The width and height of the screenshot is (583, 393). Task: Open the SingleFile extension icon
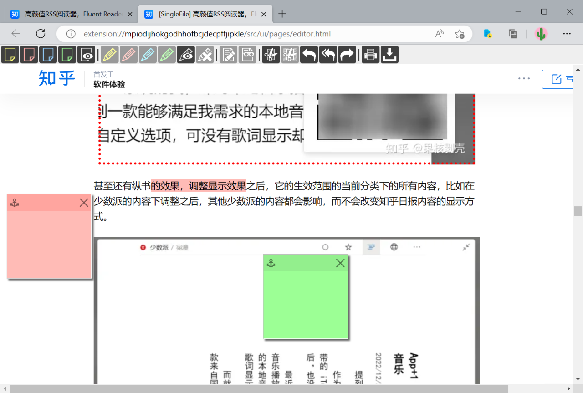[x=488, y=34]
